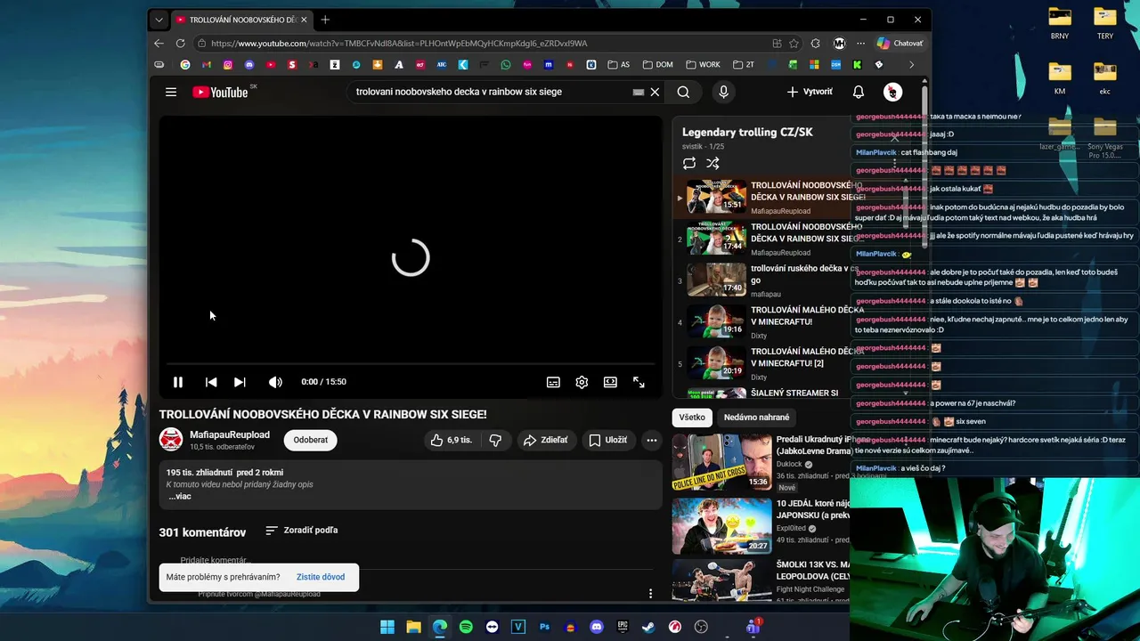Open more actions dots beside Uložiť
This screenshot has height=641, width=1140.
pyautogui.click(x=652, y=440)
